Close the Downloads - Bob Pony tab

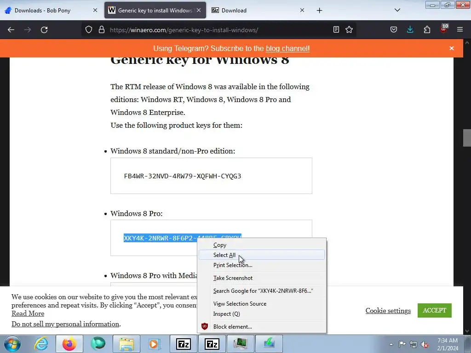pyautogui.click(x=95, y=10)
